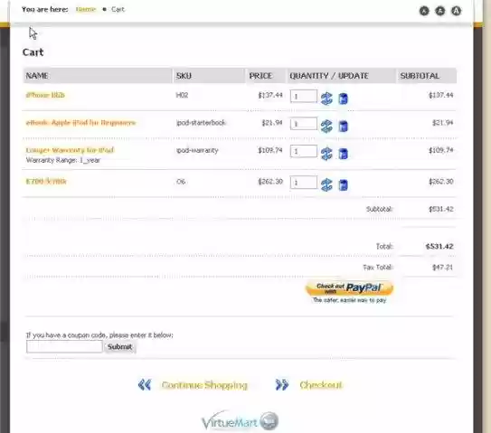Click the $109.74 price cell
This screenshot has height=433, width=491.
(x=270, y=150)
